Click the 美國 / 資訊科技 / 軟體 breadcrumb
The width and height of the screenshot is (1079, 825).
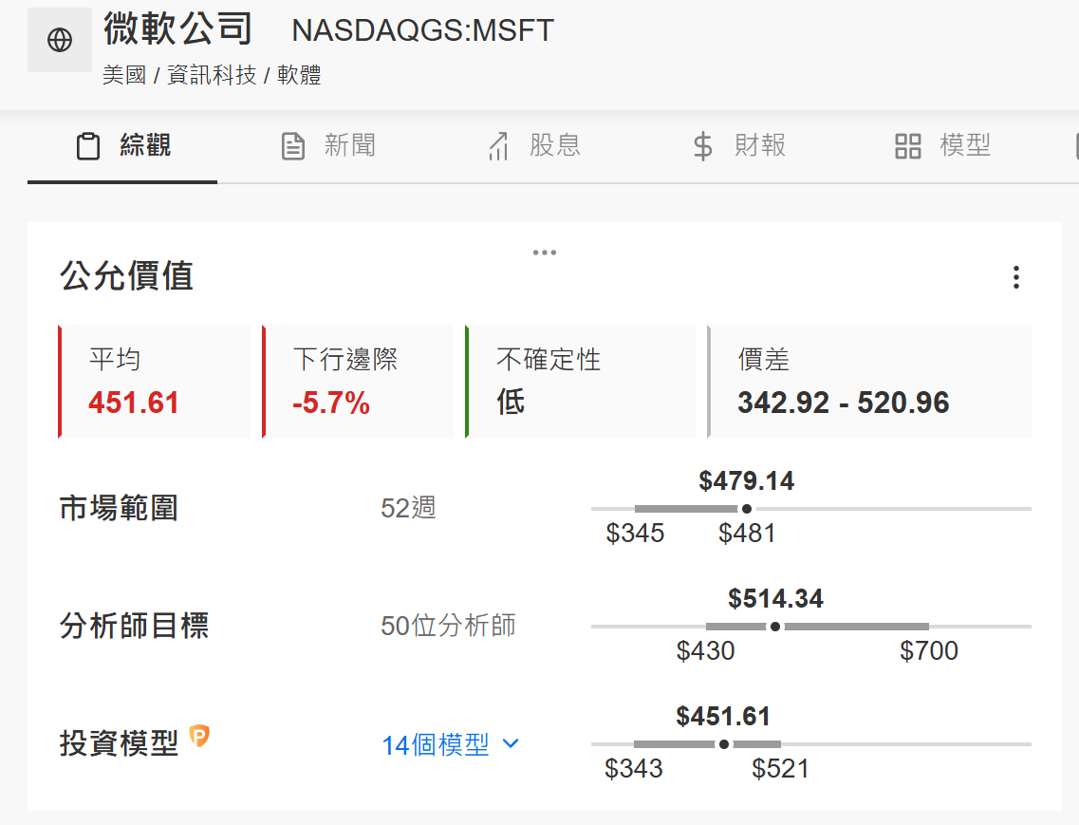pyautogui.click(x=212, y=75)
